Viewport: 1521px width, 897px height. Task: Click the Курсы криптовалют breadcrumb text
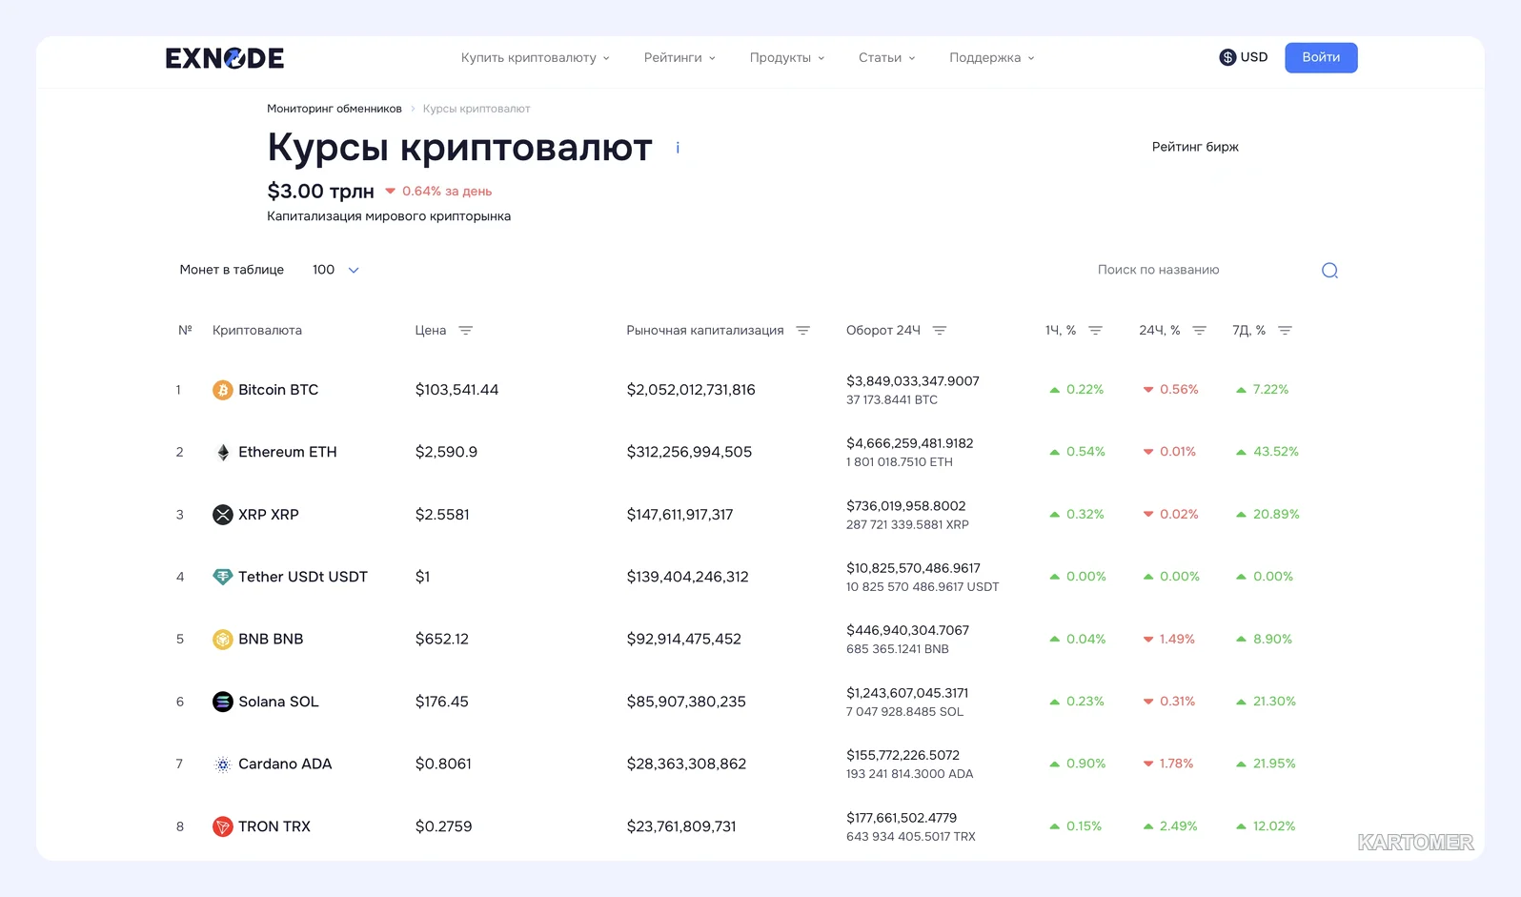tap(477, 109)
